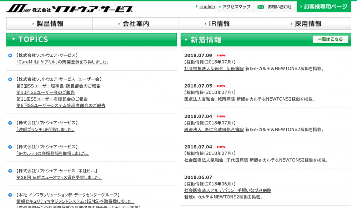Click the 2018.07.05 news date

click(x=198, y=86)
